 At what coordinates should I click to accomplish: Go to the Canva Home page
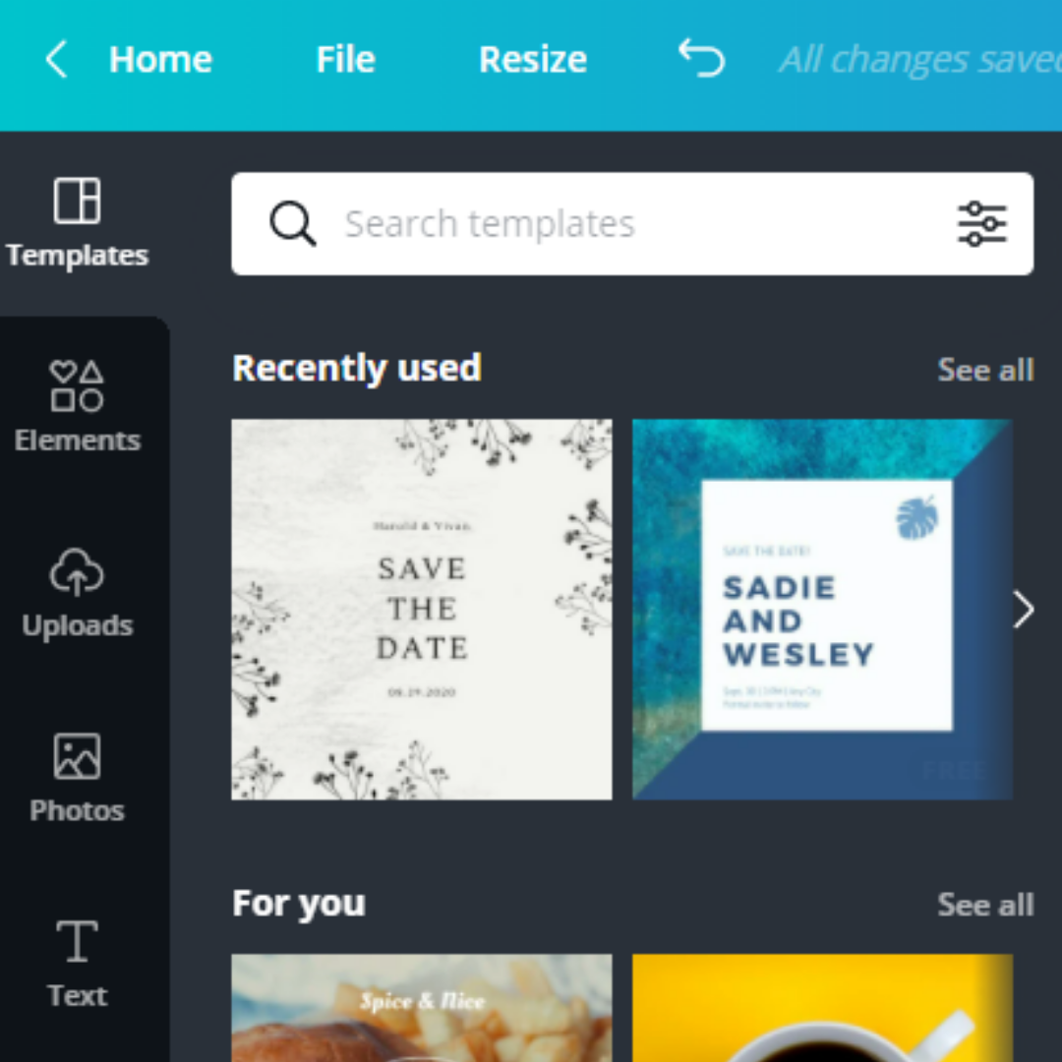pyautogui.click(x=159, y=59)
